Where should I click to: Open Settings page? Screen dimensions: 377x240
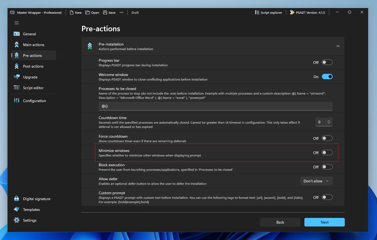(x=34, y=220)
